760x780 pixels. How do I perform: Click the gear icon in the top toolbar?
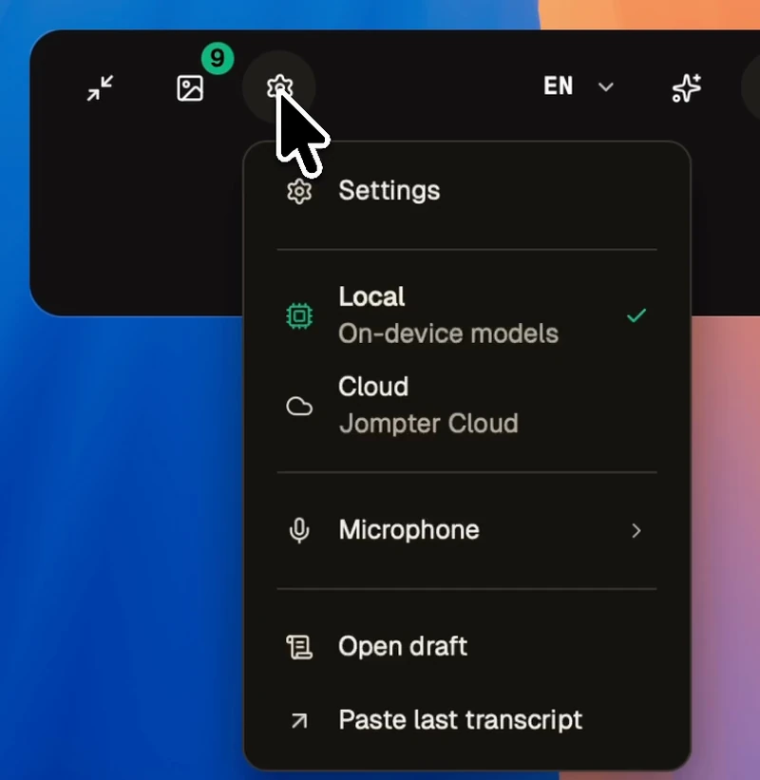point(279,87)
